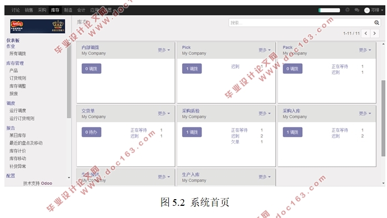Viewport: 387px width, 218px height.
Task: Click the 1 调拨 button in 采购质检
Action: point(192,132)
